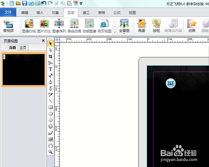Select the eyedropper tool
Screen dimensions: 209x167
[51, 95]
